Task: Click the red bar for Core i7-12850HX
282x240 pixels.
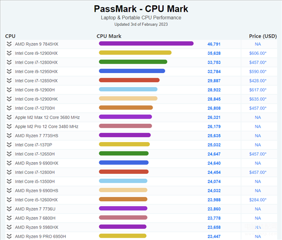Action: click(x=129, y=80)
